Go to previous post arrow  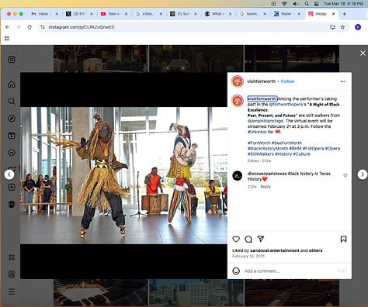pyautogui.click(x=9, y=174)
